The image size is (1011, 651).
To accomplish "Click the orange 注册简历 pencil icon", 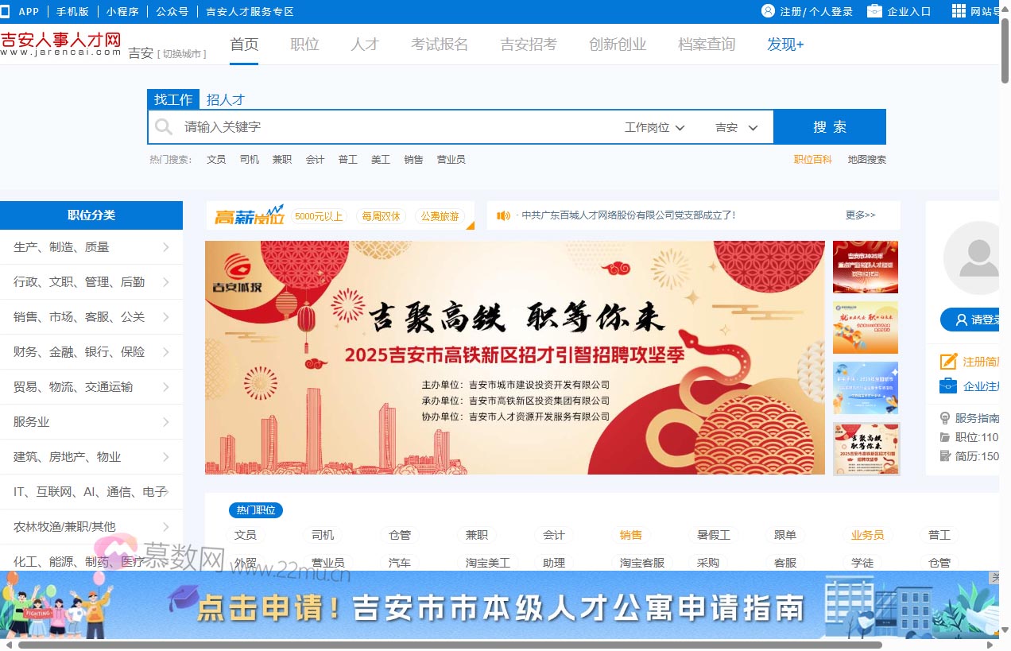I will click(x=947, y=360).
